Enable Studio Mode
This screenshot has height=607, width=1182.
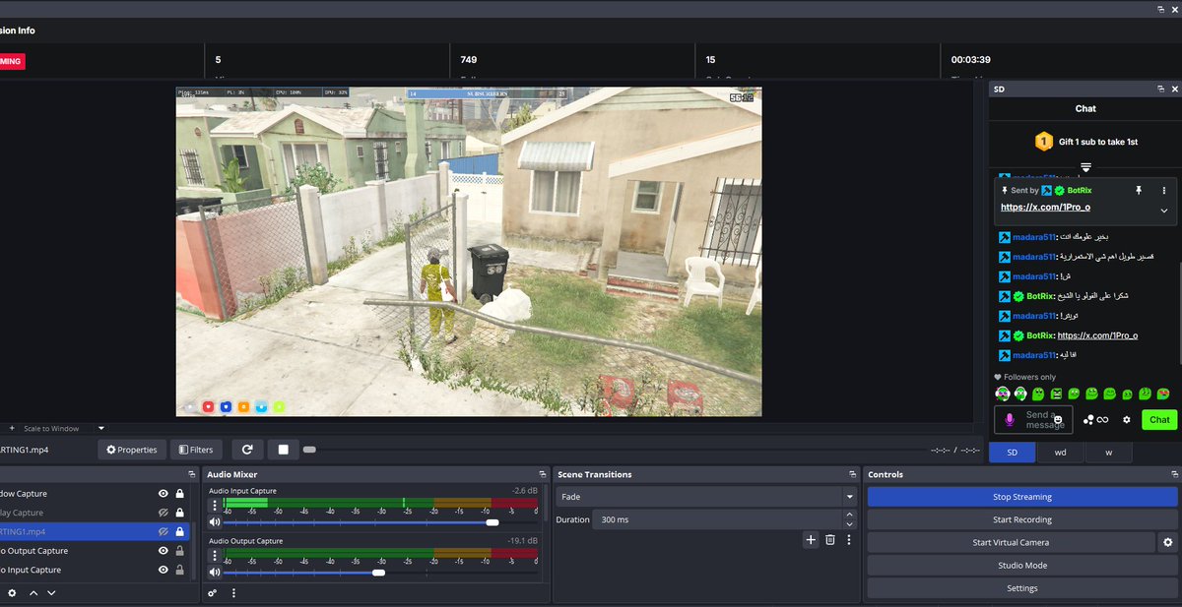pyautogui.click(x=1022, y=565)
